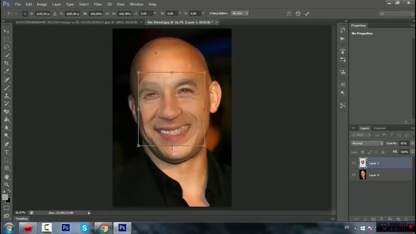Select the Dodge tool

tap(6, 136)
